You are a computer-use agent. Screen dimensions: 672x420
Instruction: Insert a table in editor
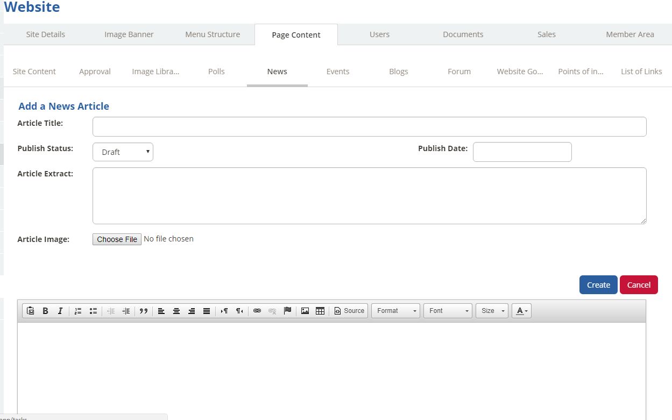click(320, 311)
